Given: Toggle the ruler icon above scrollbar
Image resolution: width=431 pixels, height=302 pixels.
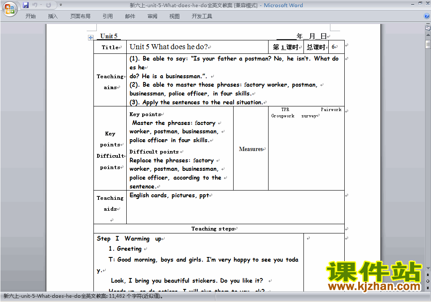Looking at the screenshot, I should (428, 28).
